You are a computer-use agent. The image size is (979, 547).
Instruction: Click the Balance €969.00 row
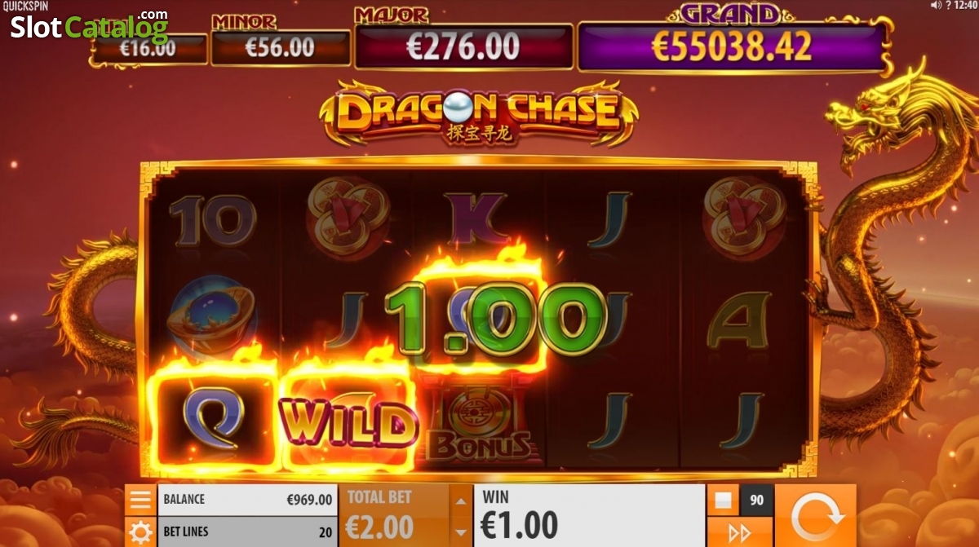(247, 500)
